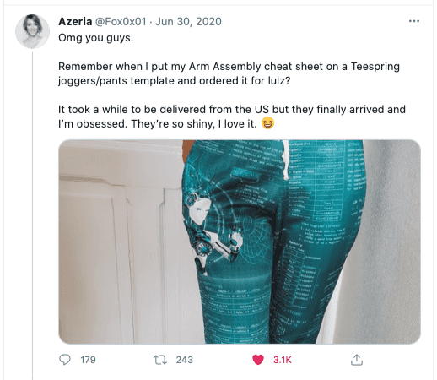The width and height of the screenshot is (437, 380).
Task: Click the vertical thread line below avatar
Action: coord(32,215)
